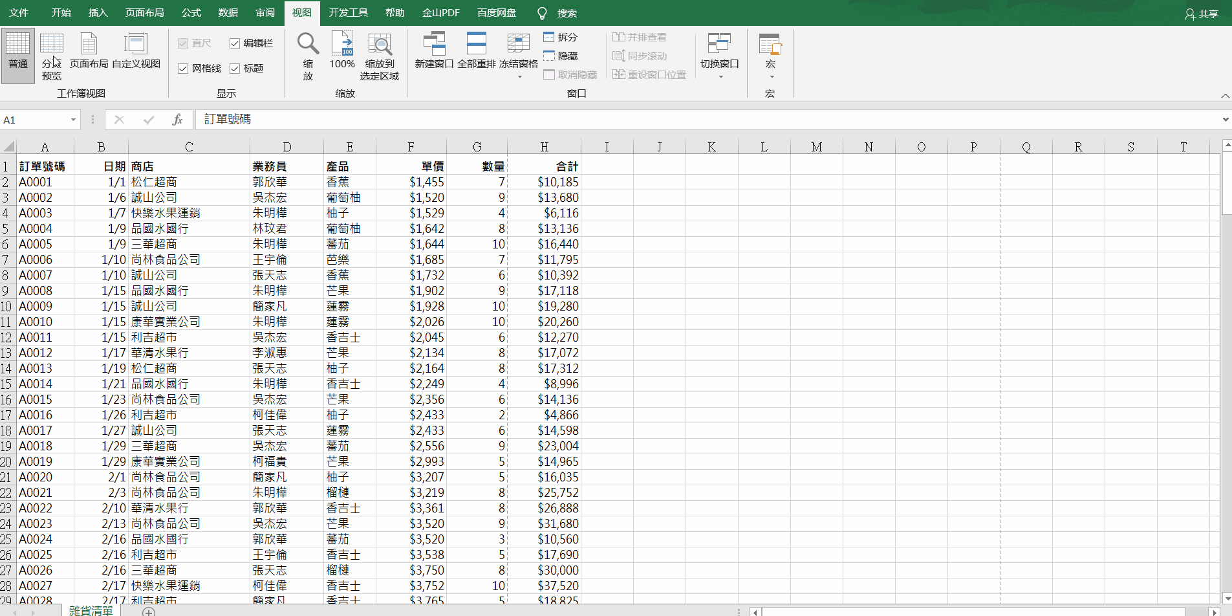The image size is (1232, 616).
Task: Select column C header
Action: click(x=189, y=147)
